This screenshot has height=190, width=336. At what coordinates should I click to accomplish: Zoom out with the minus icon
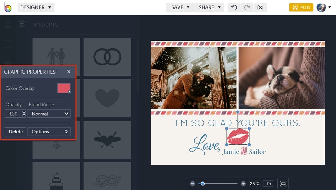[193, 184]
